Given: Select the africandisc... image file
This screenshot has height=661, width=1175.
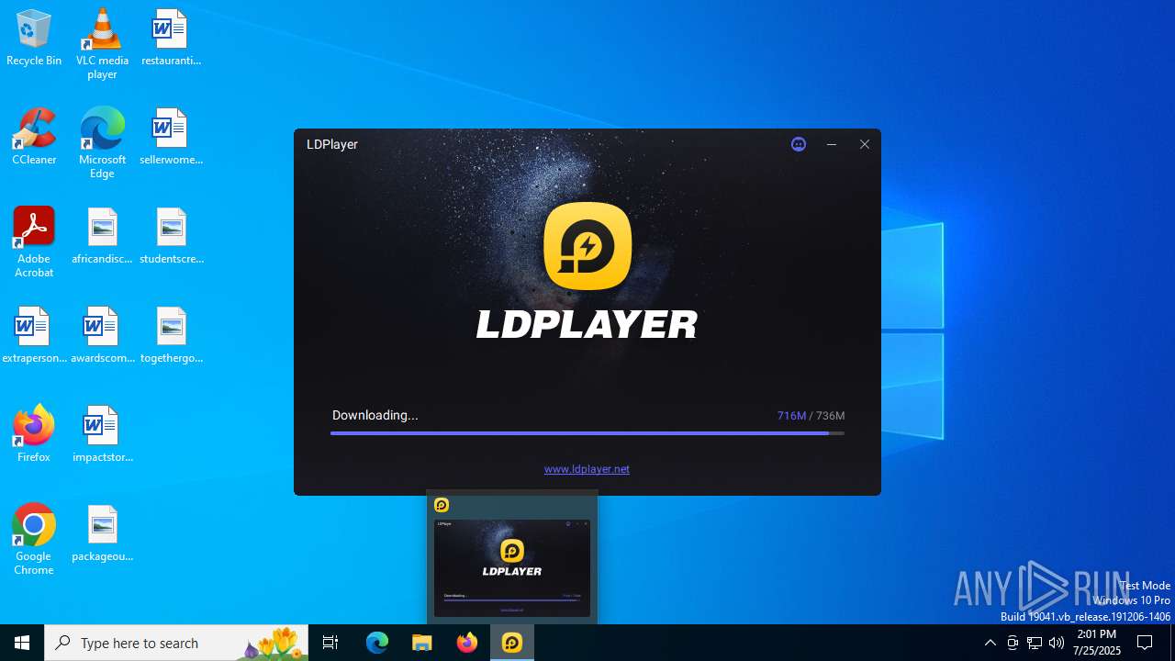Looking at the screenshot, I should [x=102, y=237].
